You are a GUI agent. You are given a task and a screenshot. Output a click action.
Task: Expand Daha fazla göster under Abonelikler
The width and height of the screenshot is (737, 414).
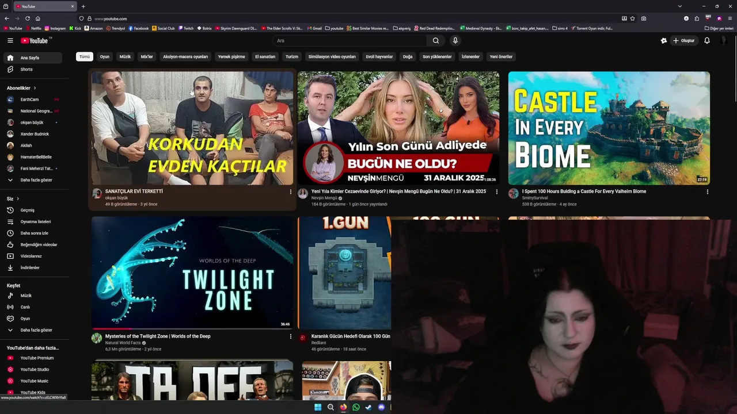32,180
